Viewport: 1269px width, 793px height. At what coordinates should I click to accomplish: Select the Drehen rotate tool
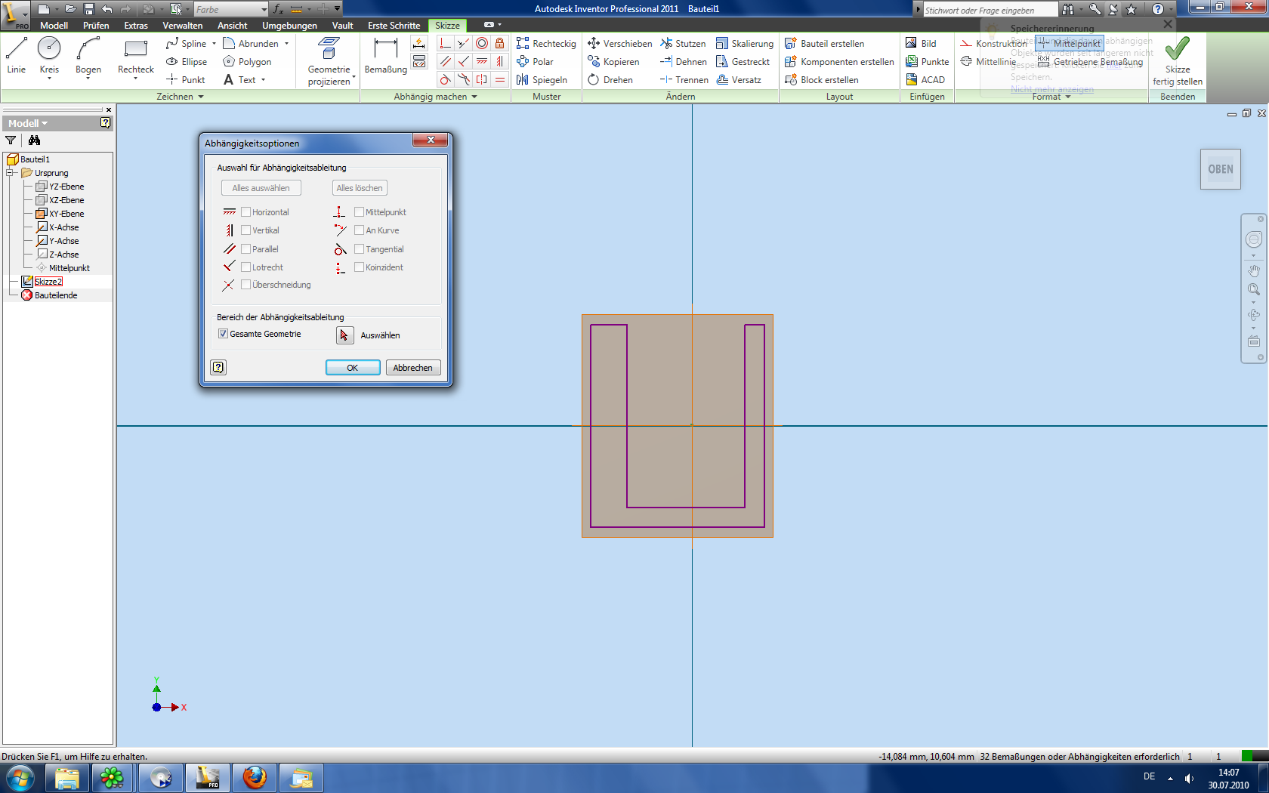610,80
